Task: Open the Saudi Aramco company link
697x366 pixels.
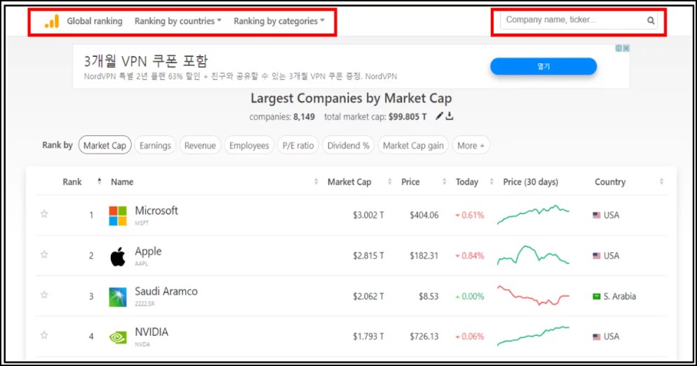Action: [166, 291]
